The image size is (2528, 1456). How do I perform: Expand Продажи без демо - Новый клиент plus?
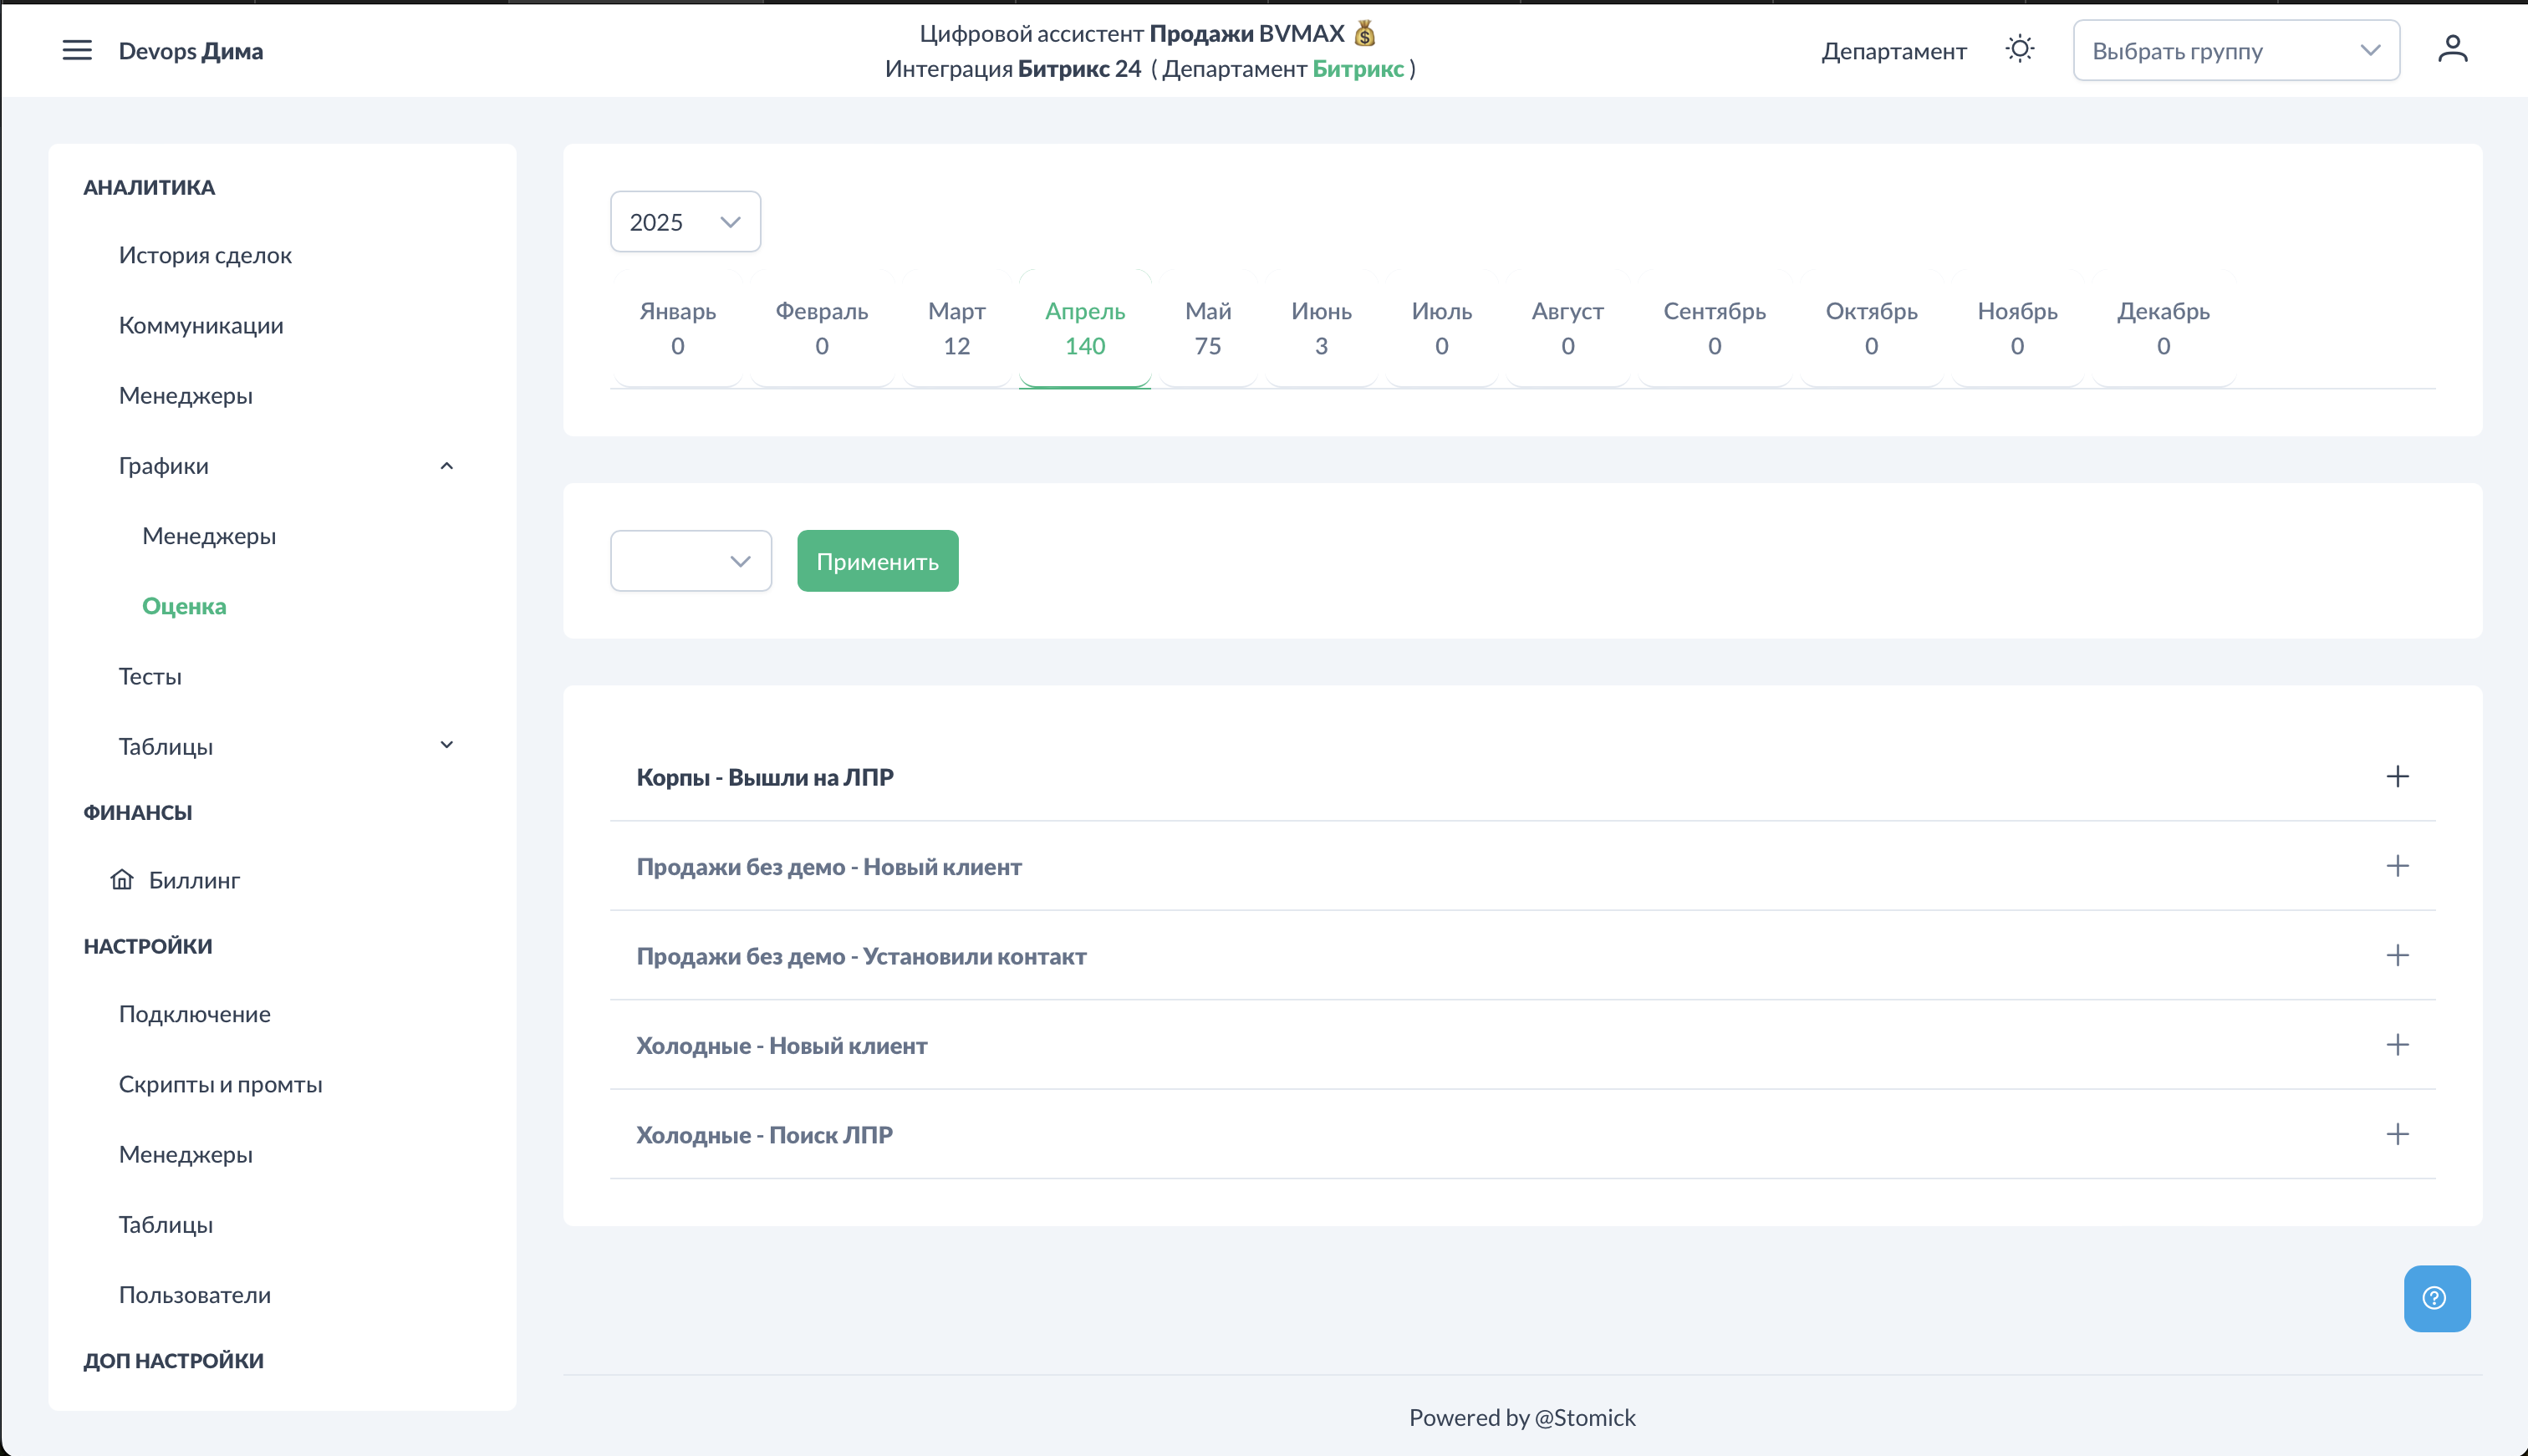pos(2397,866)
